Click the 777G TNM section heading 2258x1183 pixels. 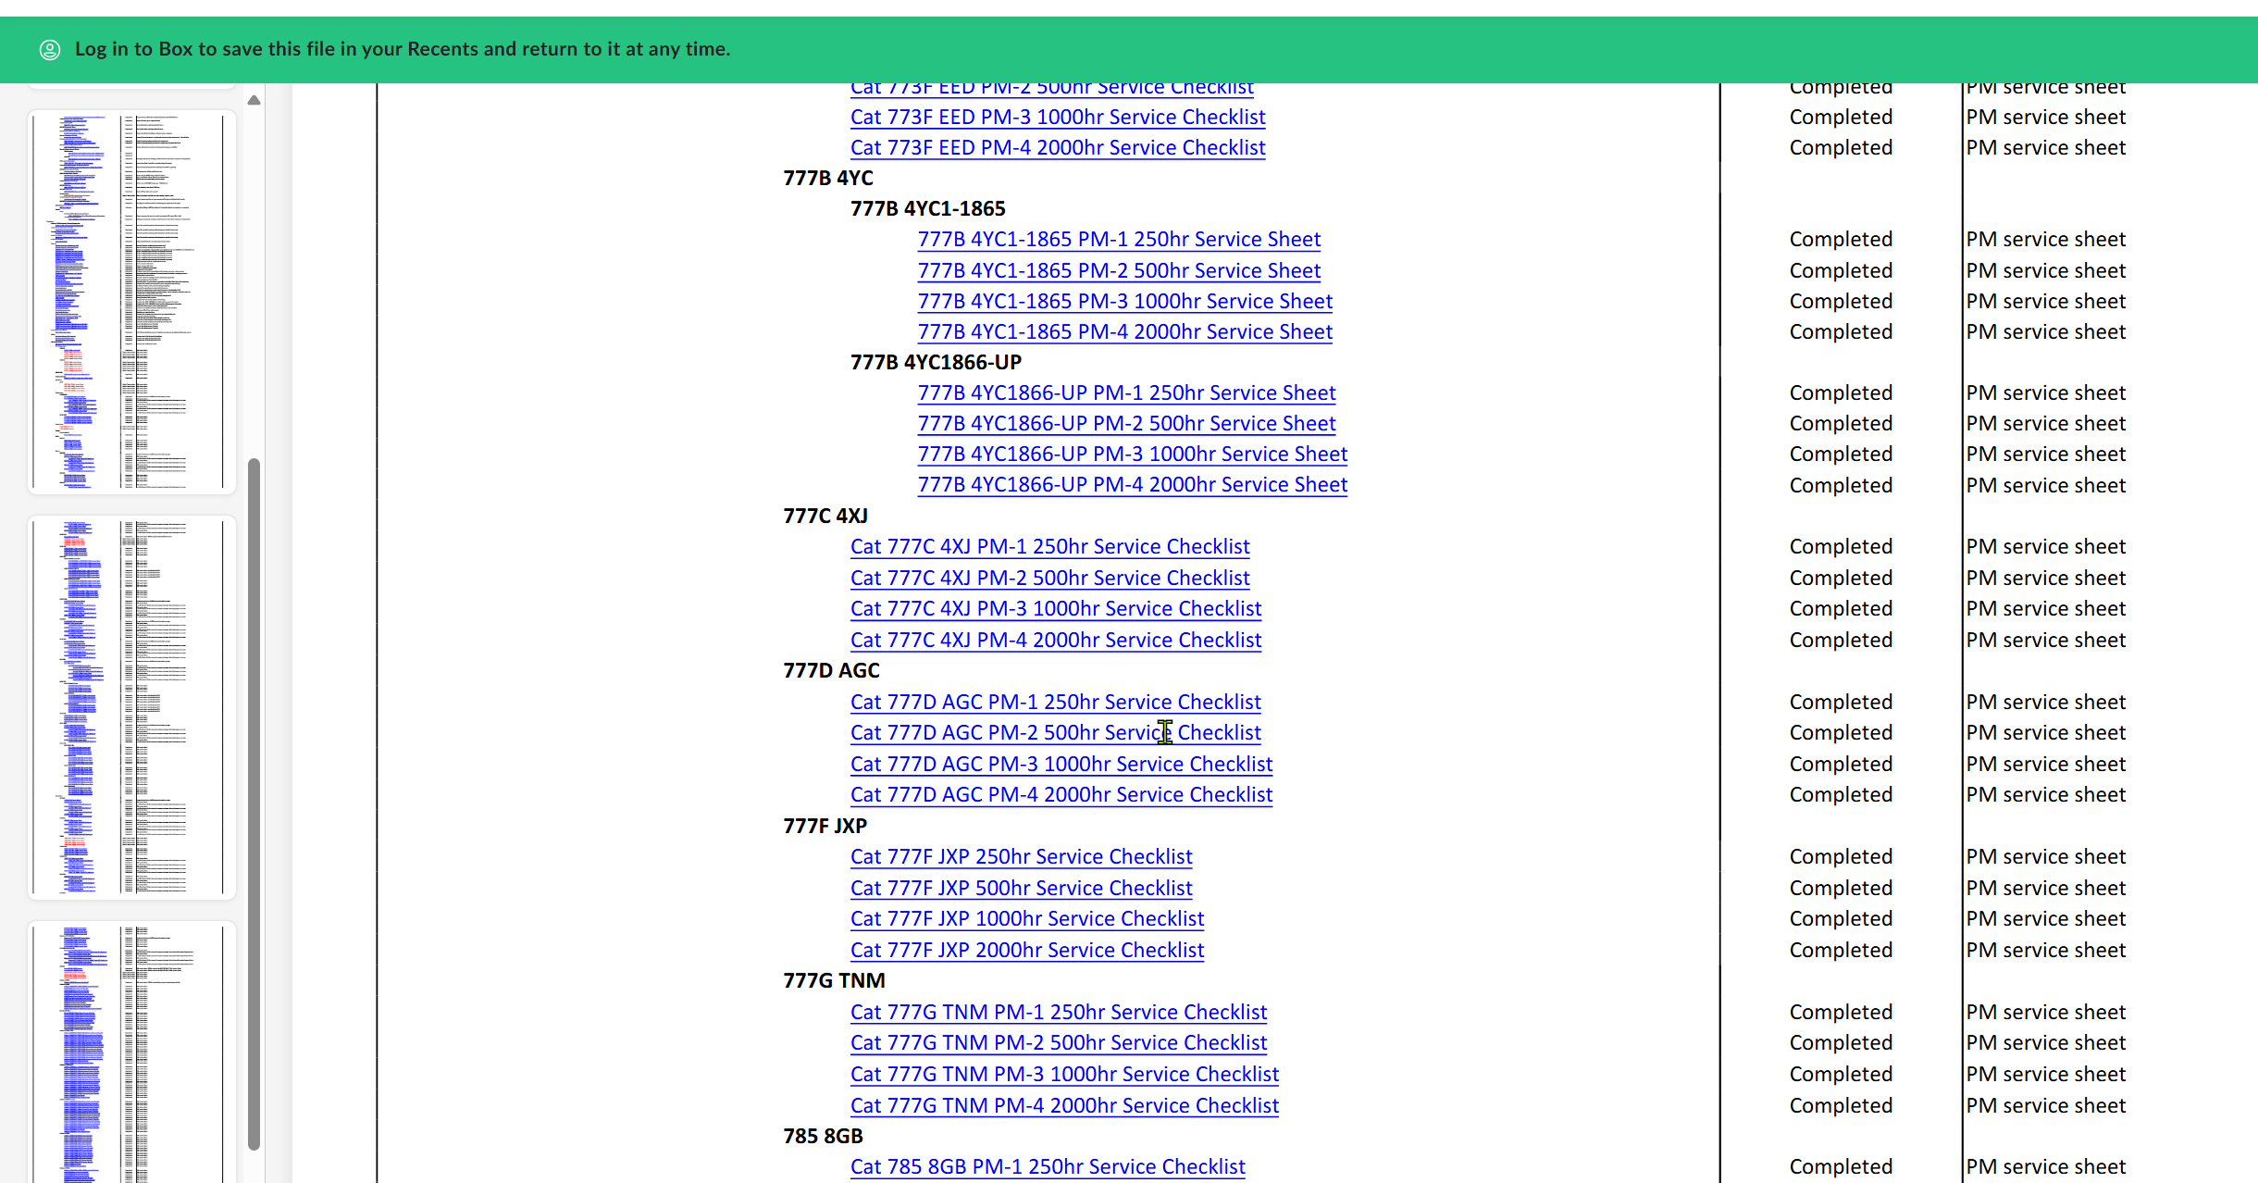tap(834, 980)
